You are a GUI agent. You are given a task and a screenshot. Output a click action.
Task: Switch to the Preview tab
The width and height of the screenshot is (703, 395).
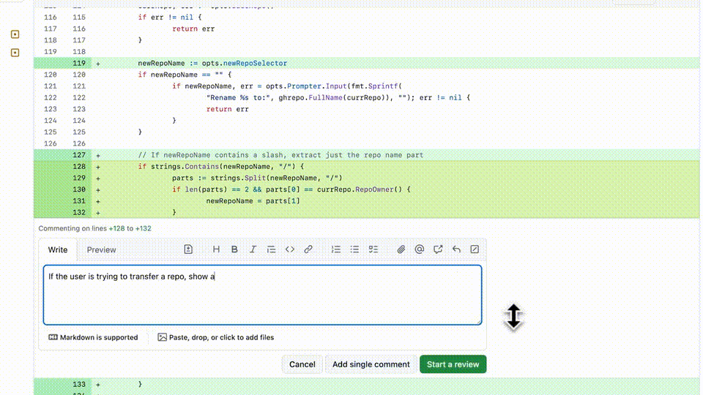pos(101,250)
